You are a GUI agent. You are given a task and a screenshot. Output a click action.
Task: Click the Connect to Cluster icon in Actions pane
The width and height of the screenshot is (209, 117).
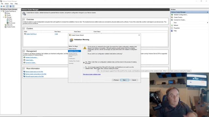coord(172,20)
